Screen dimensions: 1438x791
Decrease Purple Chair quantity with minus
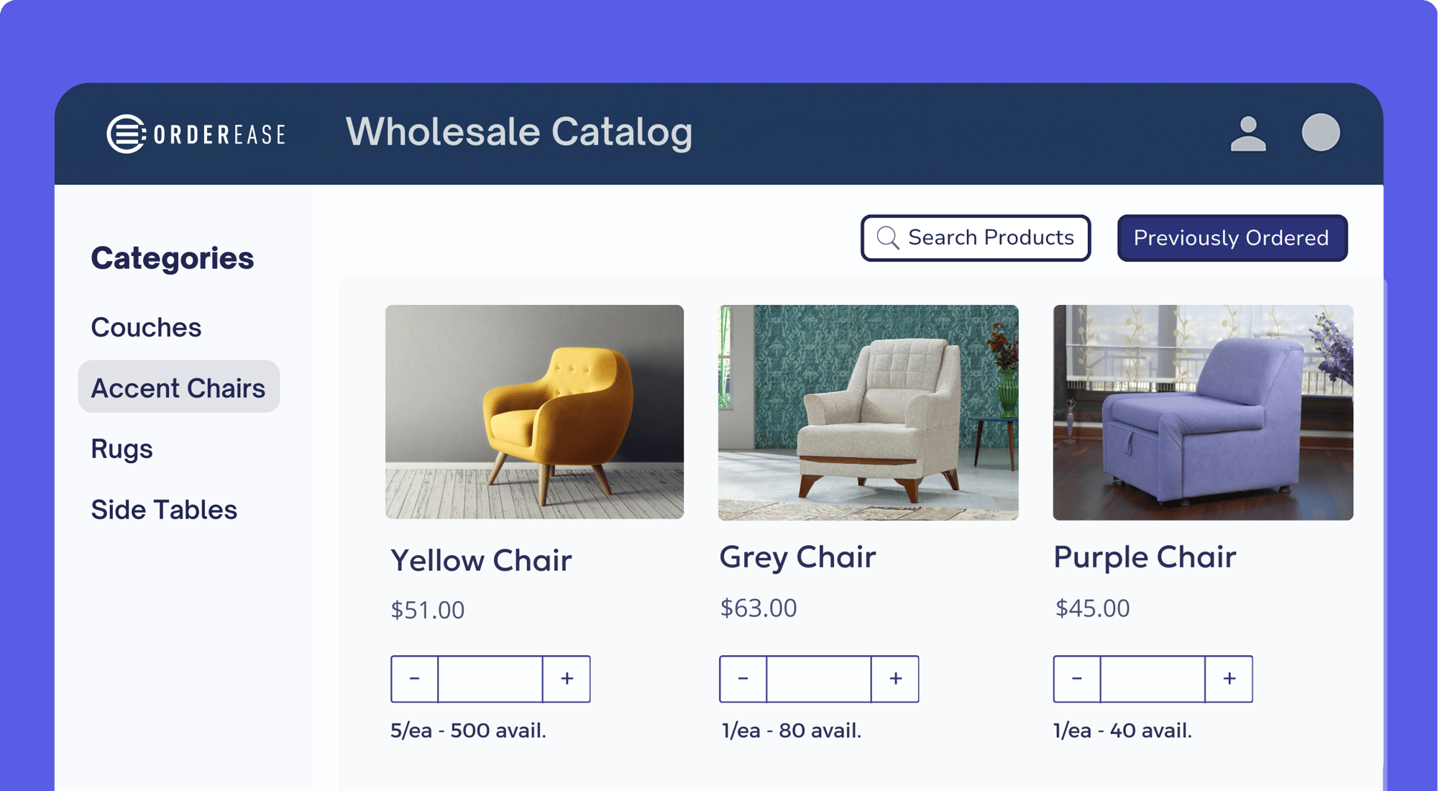pos(1077,679)
